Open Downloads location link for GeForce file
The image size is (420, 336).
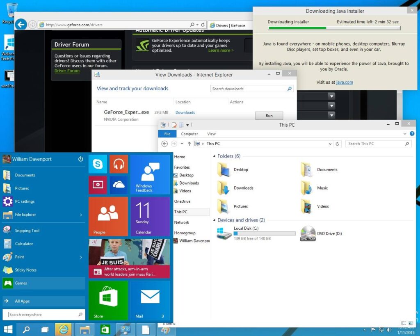tap(185, 112)
